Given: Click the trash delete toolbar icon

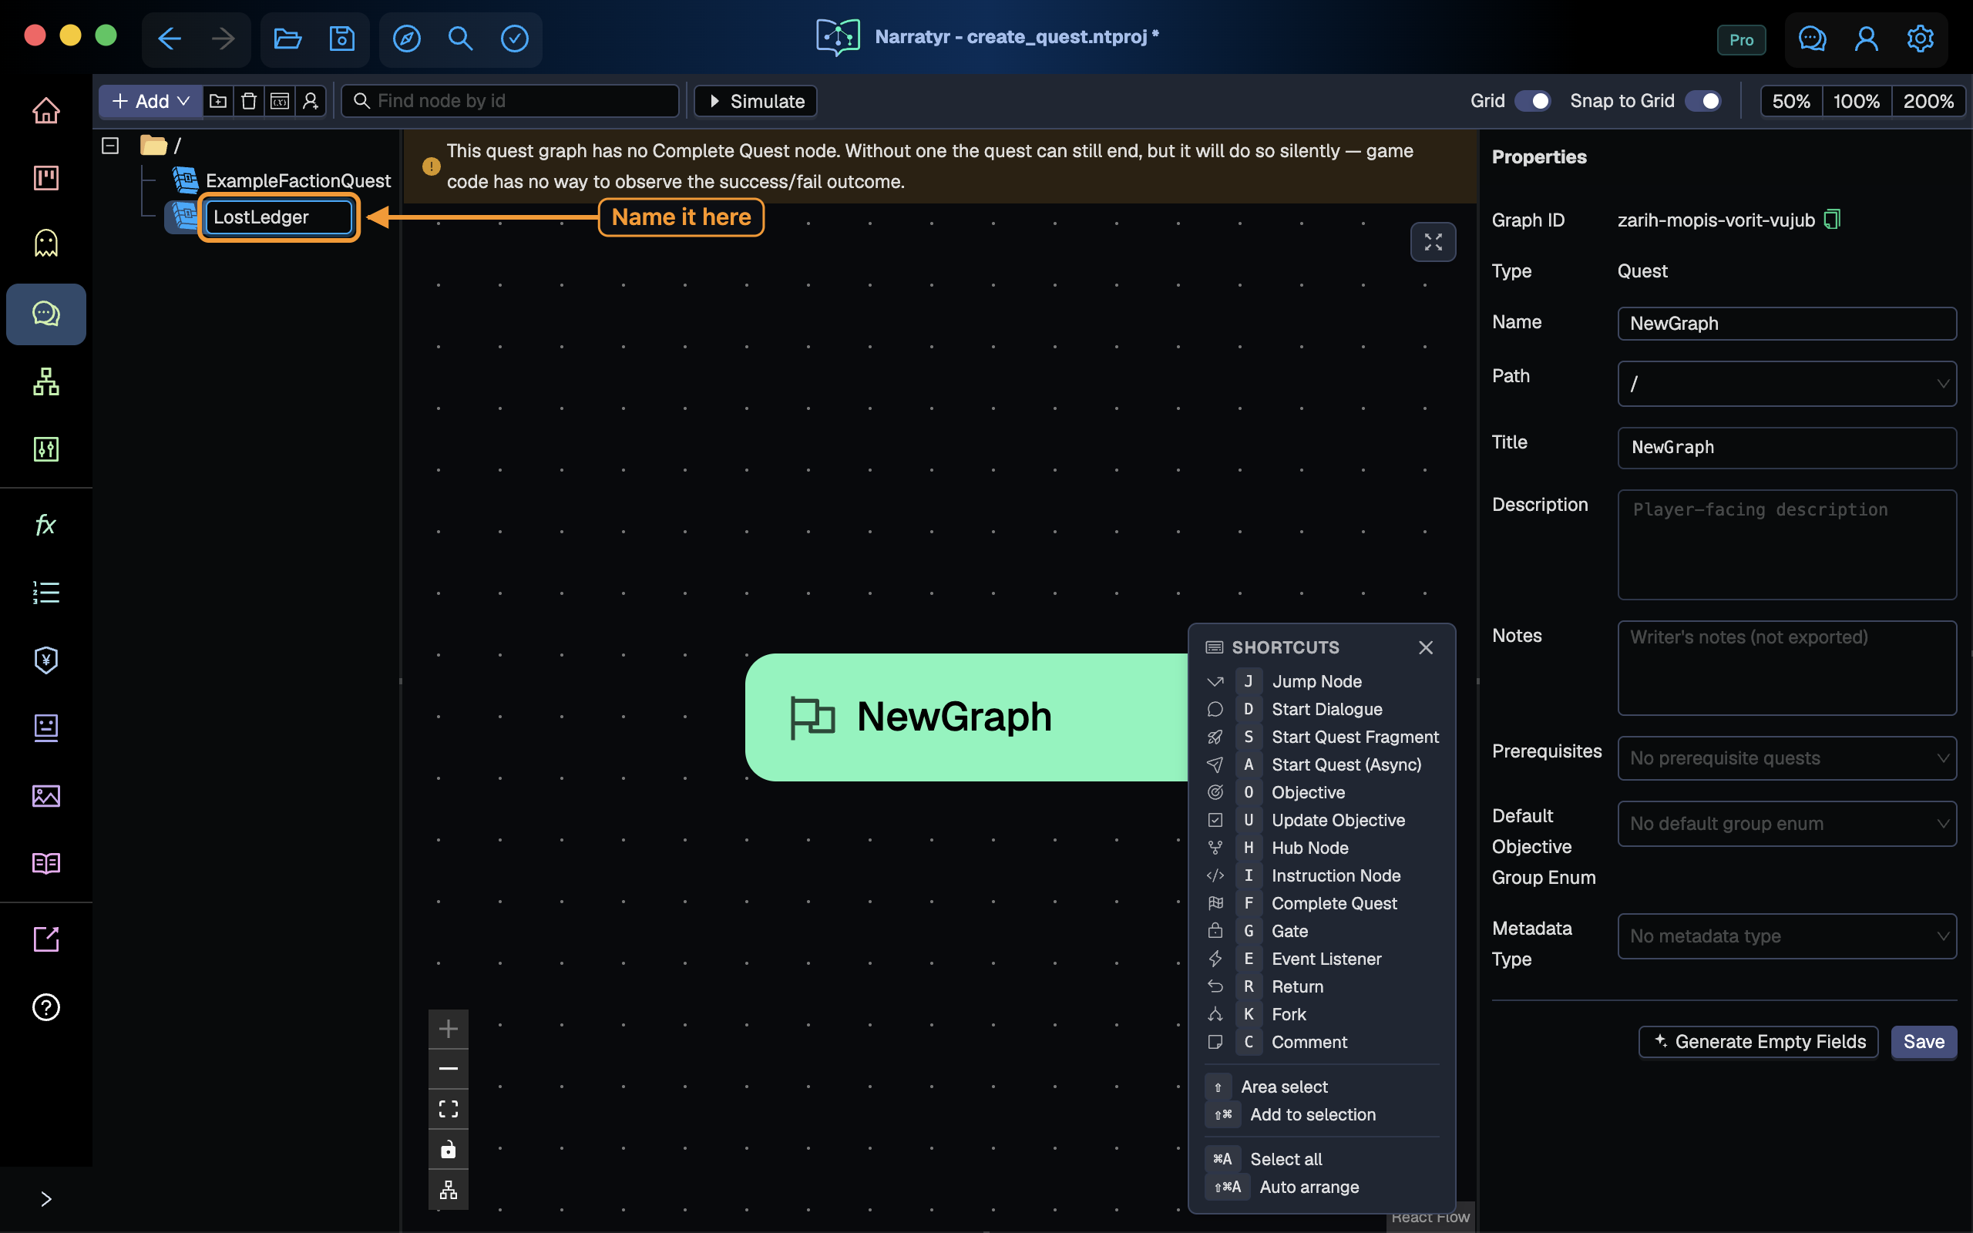Looking at the screenshot, I should (x=249, y=101).
